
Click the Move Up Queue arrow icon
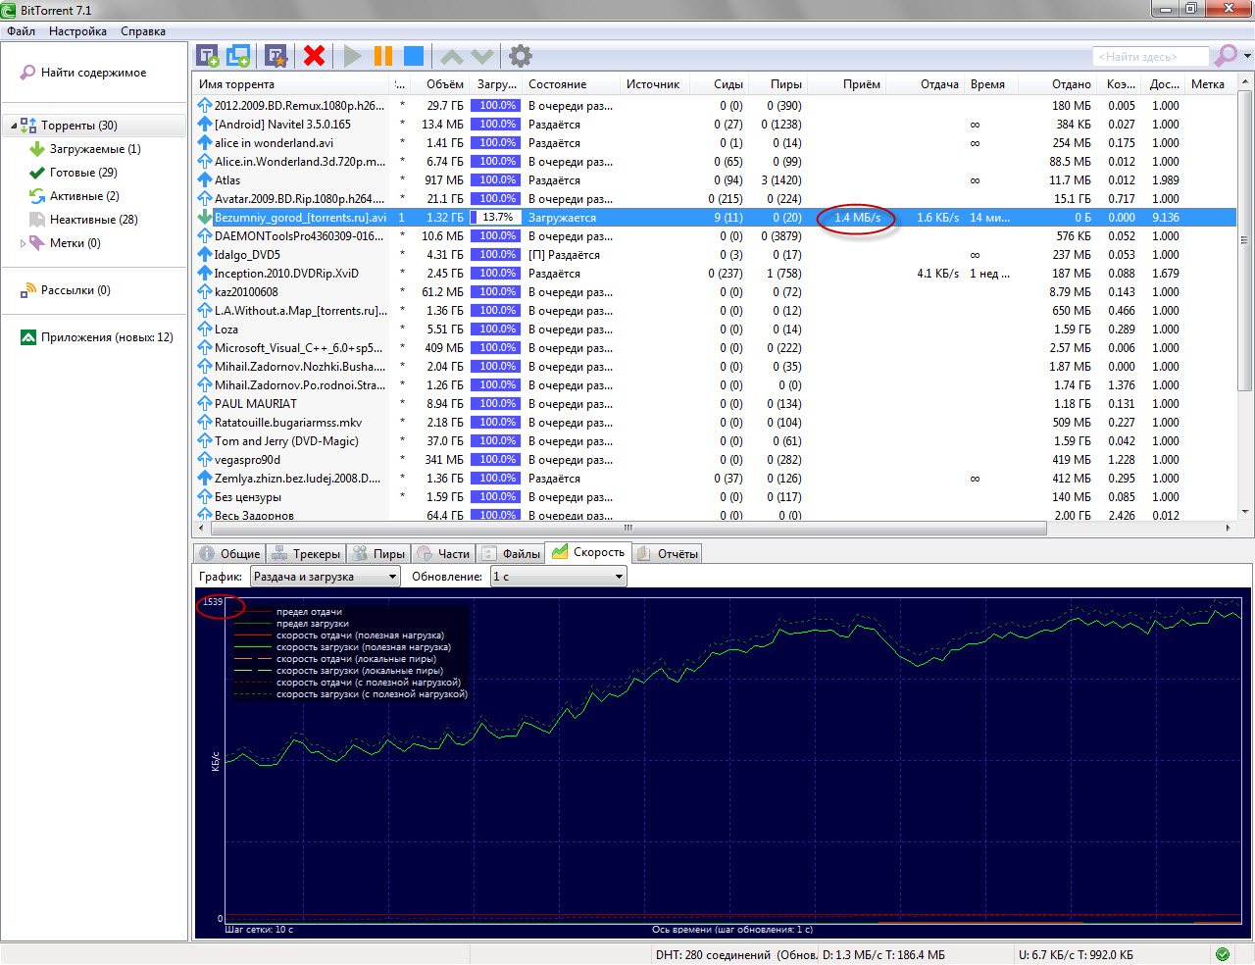[x=451, y=56]
